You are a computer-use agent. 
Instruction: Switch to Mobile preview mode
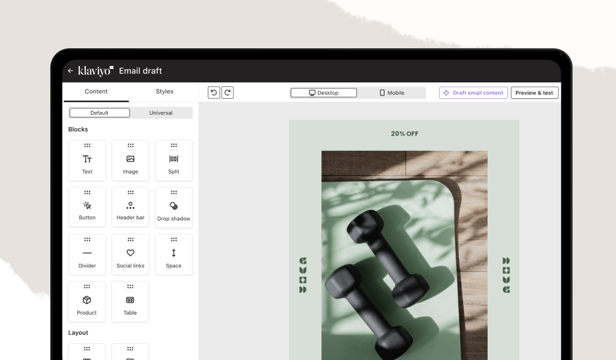point(392,92)
